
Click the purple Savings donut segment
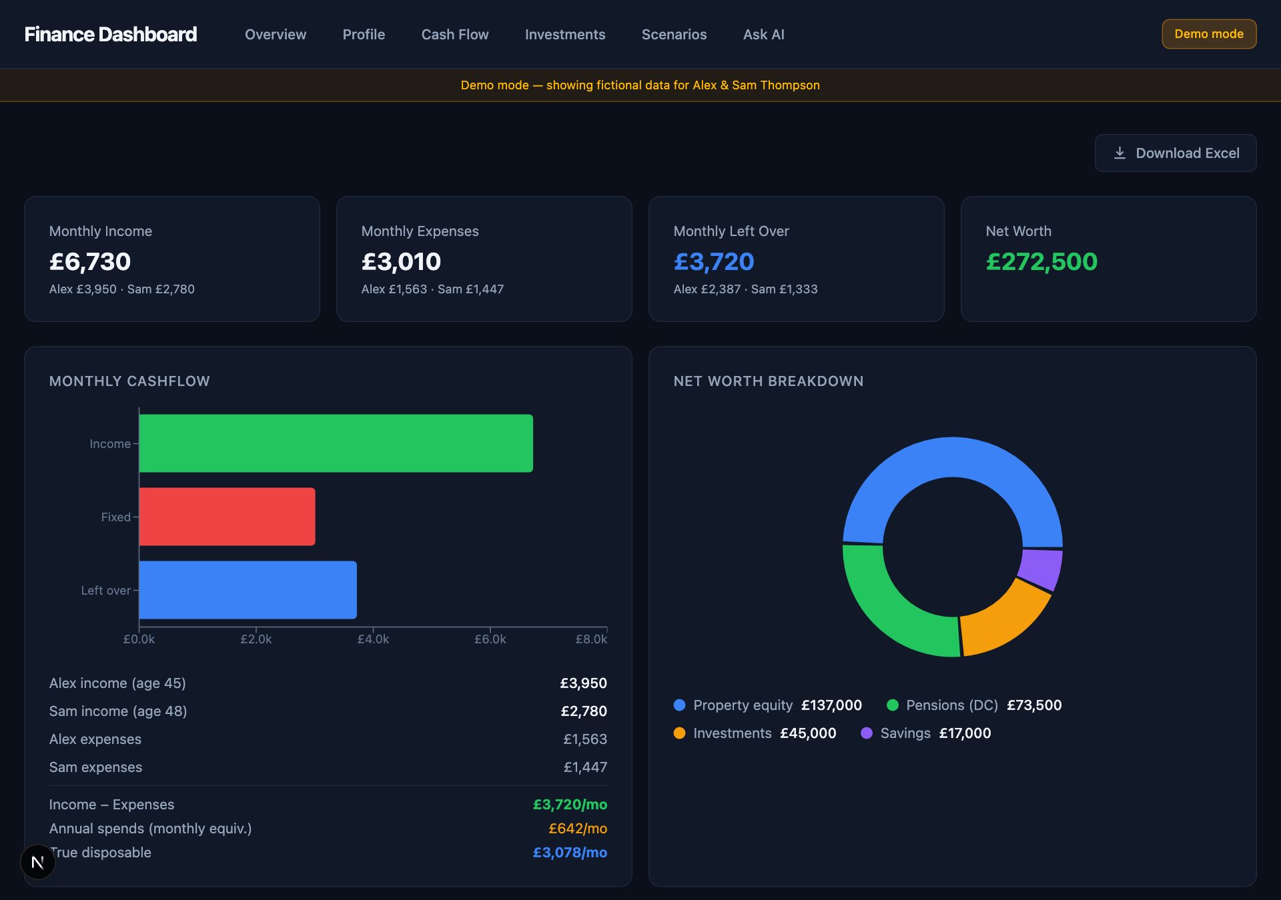pyautogui.click(x=1041, y=569)
